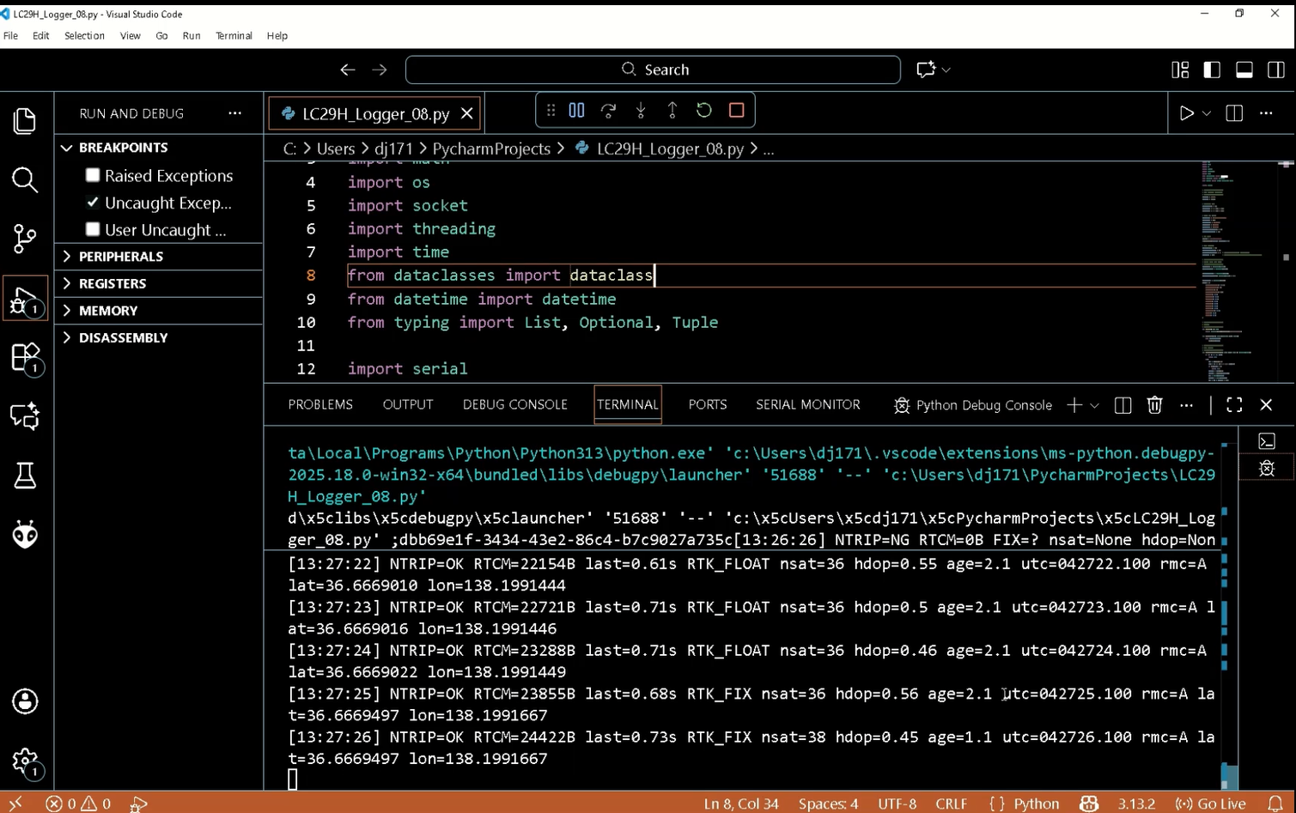
Task: Switch to DEBUG CONSOLE tab
Action: [x=514, y=404]
